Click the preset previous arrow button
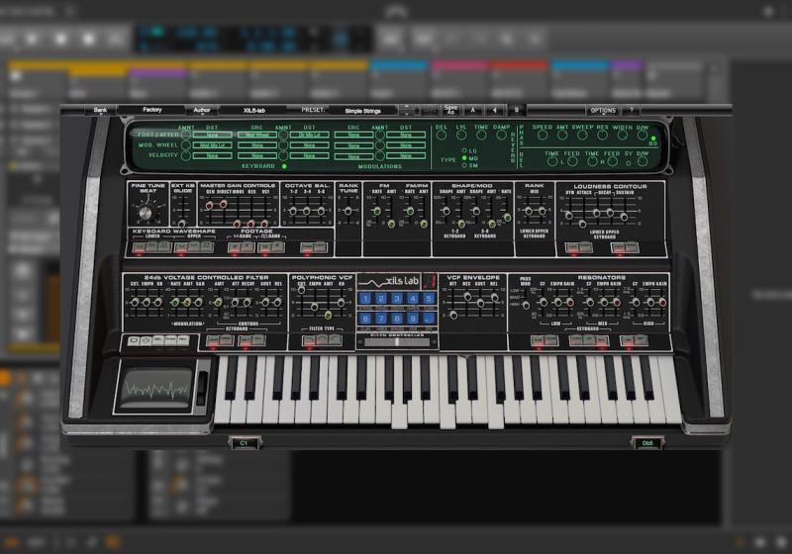Screen dimensions: 792x554 click(408, 107)
